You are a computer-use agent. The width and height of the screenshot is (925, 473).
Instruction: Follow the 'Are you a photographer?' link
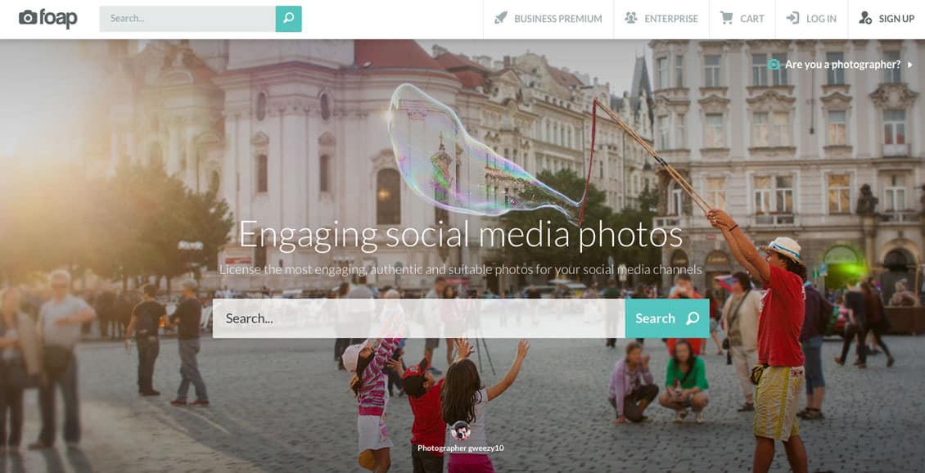tap(842, 65)
